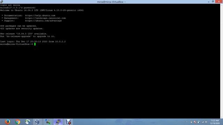
Task: Click the battery/power tray icon
Action: (191, 122)
